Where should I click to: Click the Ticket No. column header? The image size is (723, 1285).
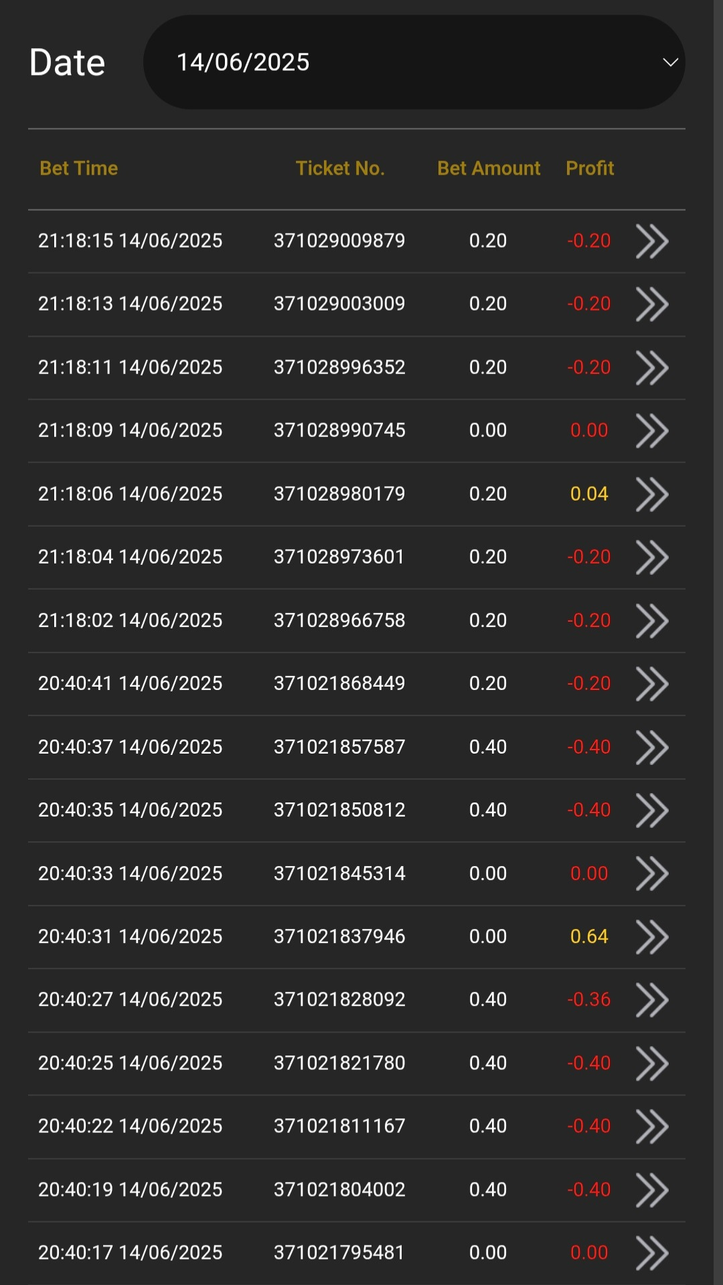tap(340, 168)
